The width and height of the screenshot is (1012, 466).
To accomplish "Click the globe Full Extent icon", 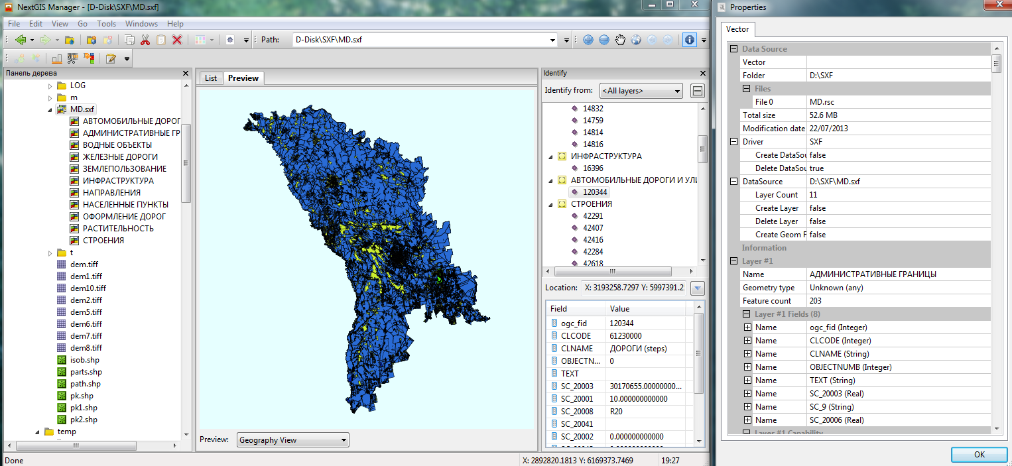I will pyautogui.click(x=636, y=40).
